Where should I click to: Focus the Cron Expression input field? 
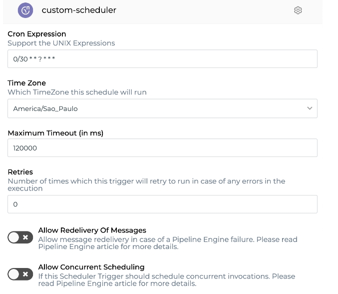click(162, 59)
